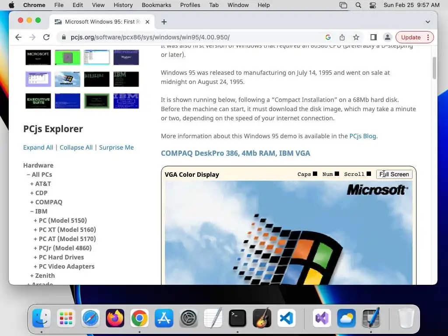Open the tab search chevron
448x336 pixels.
[428, 22]
